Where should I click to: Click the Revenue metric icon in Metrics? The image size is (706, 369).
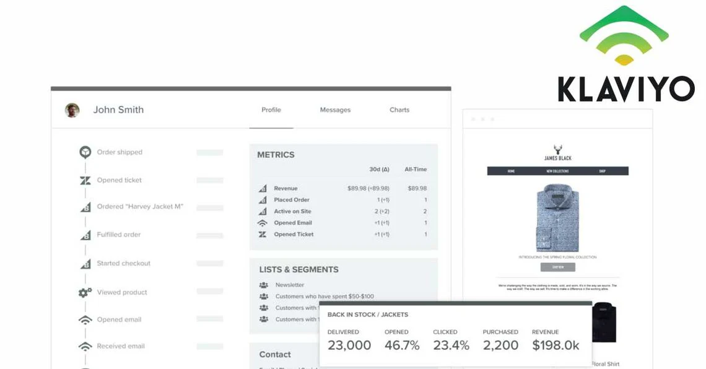[263, 188]
